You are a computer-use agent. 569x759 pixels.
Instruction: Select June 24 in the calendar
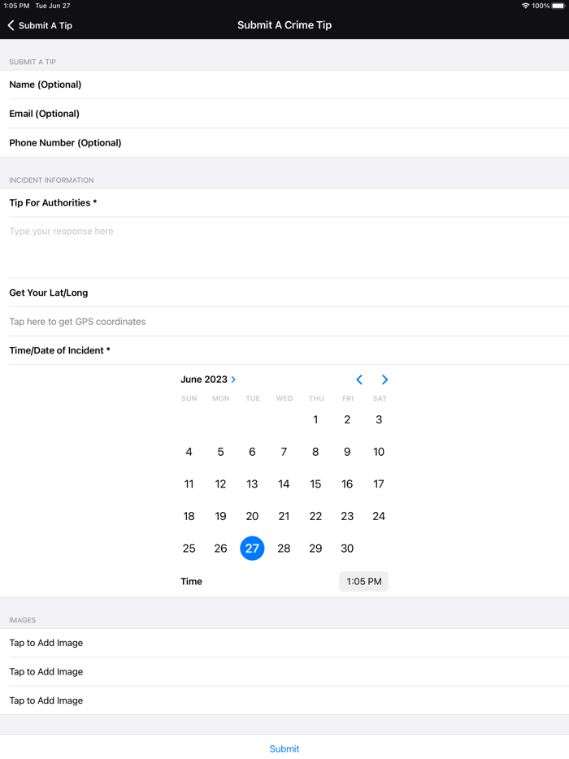[x=379, y=516]
